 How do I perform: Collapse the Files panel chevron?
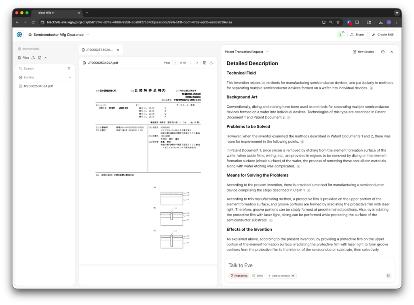[46, 58]
